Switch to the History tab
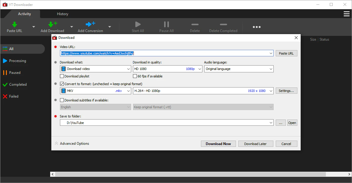The height and width of the screenshot is (183, 352). click(x=63, y=14)
